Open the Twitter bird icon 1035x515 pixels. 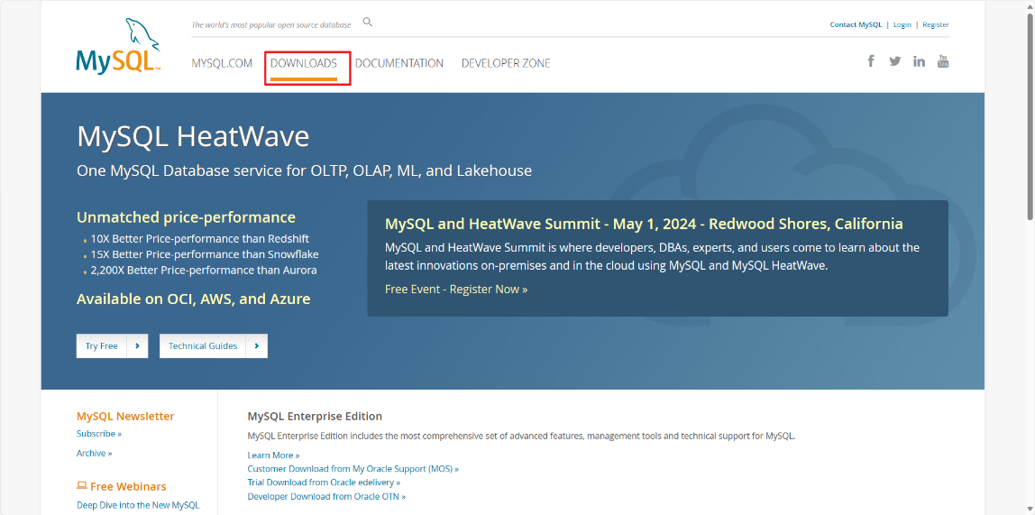895,61
